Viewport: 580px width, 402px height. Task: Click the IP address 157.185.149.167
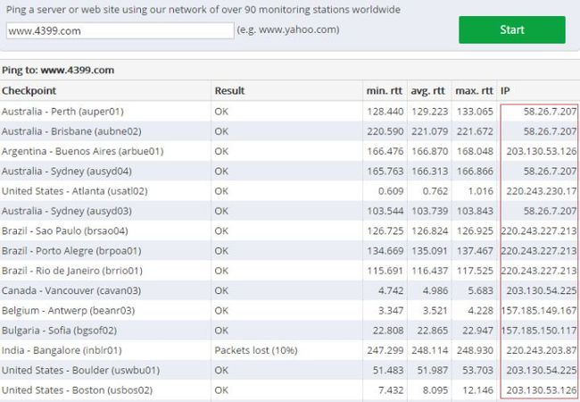[539, 310]
